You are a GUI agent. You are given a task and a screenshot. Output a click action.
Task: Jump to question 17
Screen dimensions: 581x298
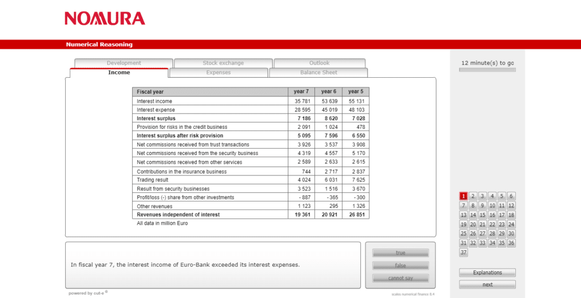point(502,215)
